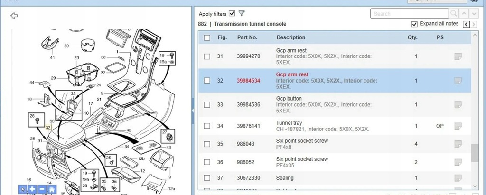Click callout 29 in diagram
486x195 pixels.
click(53, 78)
